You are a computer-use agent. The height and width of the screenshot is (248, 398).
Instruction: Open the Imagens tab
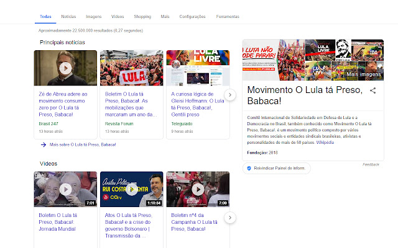point(94,17)
